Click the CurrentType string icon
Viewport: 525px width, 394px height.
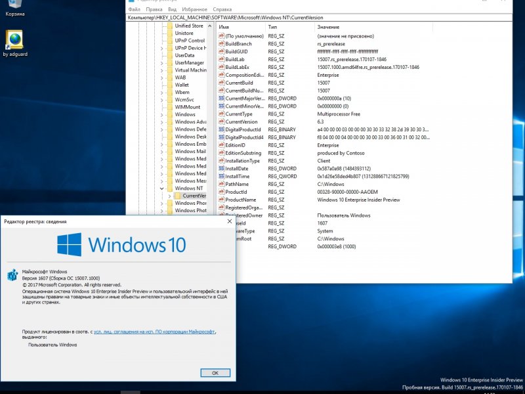221,114
